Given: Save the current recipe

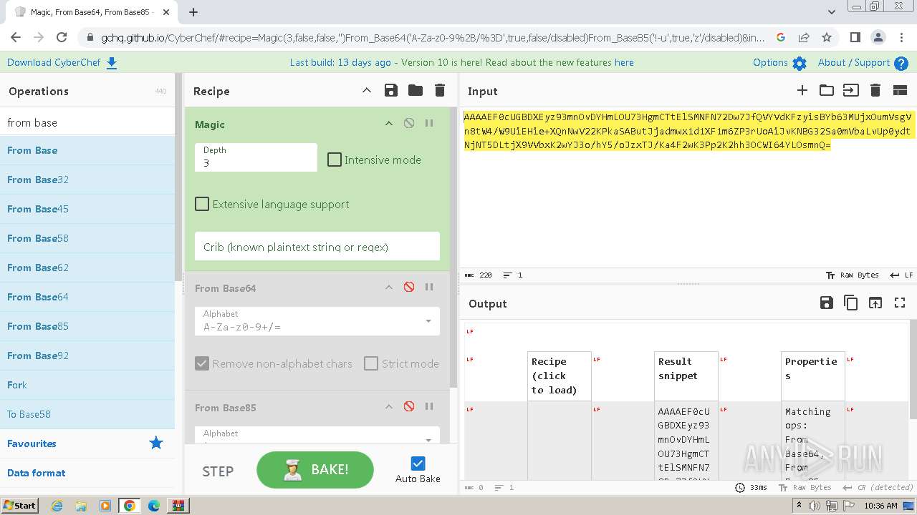Looking at the screenshot, I should 390,90.
